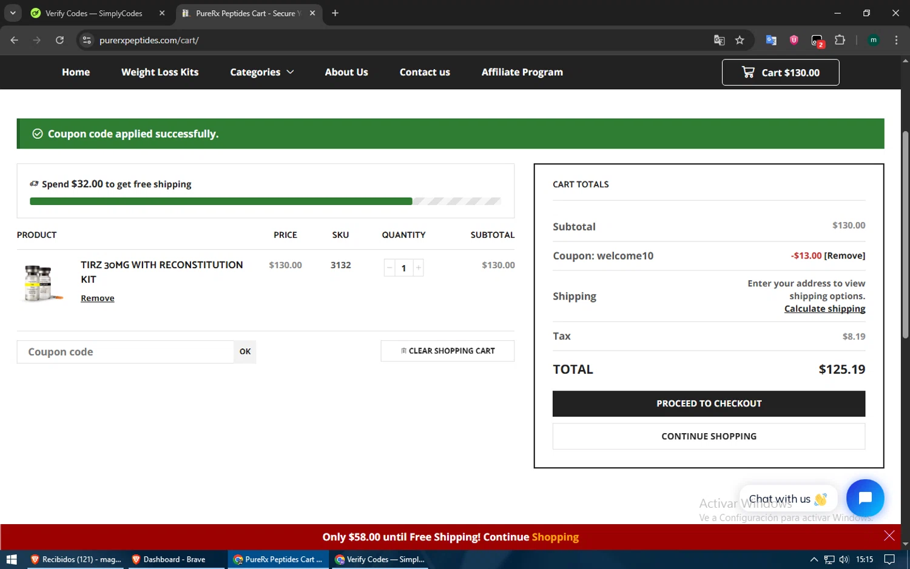The height and width of the screenshot is (569, 910).
Task: Click CLEAR SHOPPING CART button
Action: pos(448,351)
